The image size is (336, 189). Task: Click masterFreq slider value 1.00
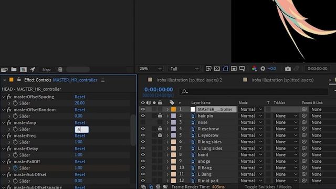pos(78,142)
